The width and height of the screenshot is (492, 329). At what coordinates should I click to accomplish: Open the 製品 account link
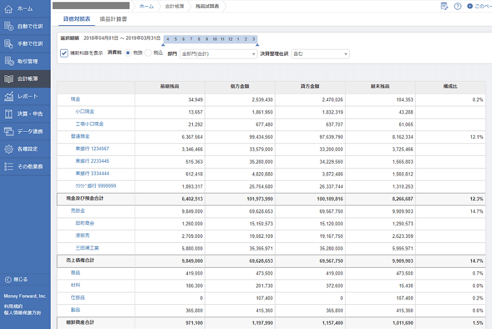(x=75, y=310)
